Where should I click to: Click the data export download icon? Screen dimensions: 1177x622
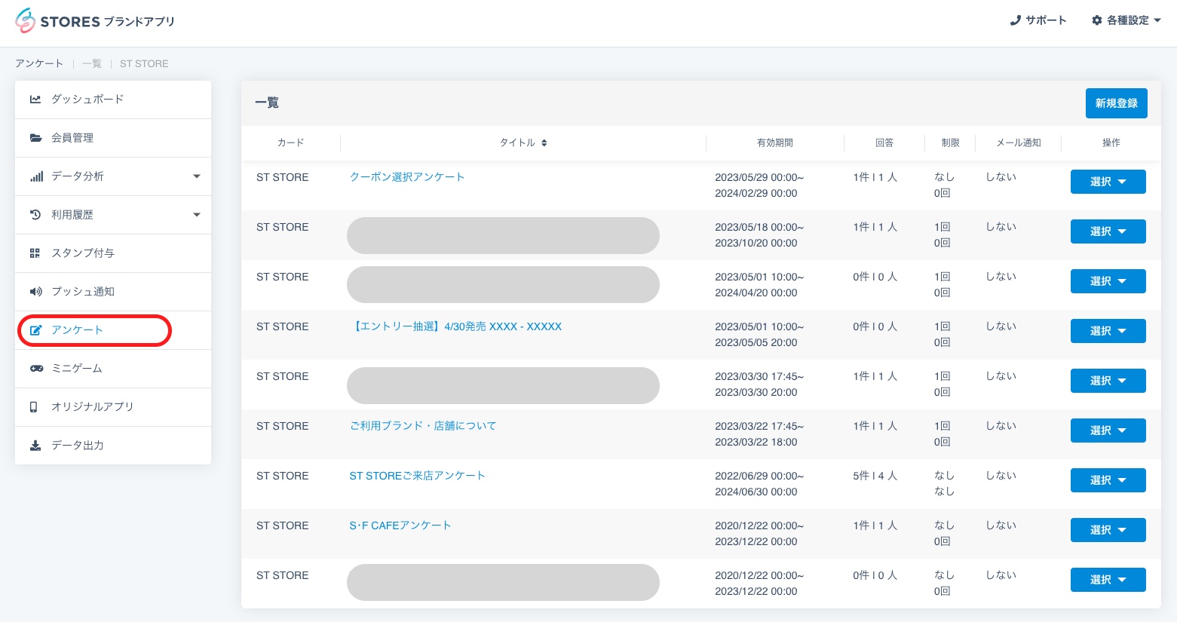tap(35, 446)
